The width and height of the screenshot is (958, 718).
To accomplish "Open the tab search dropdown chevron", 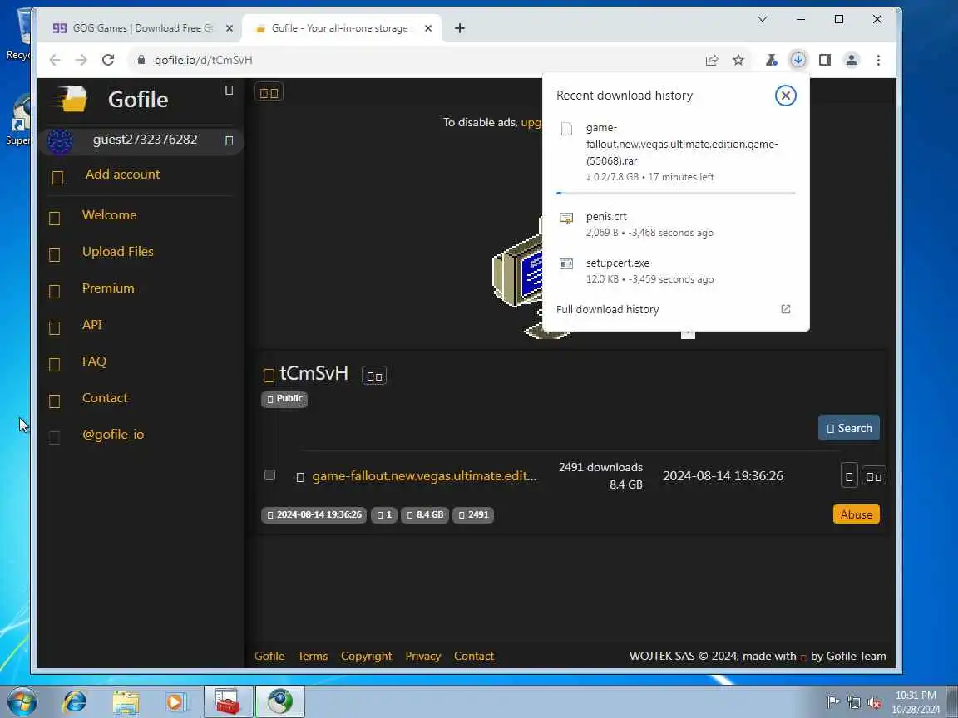I will point(763,20).
